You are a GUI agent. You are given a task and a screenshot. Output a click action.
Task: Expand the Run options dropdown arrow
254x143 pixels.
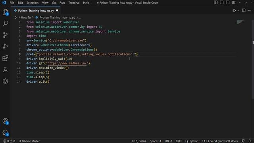(238, 11)
